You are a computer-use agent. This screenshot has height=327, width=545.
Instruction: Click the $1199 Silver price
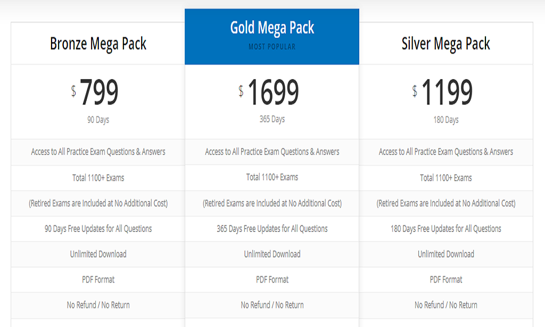442,92
